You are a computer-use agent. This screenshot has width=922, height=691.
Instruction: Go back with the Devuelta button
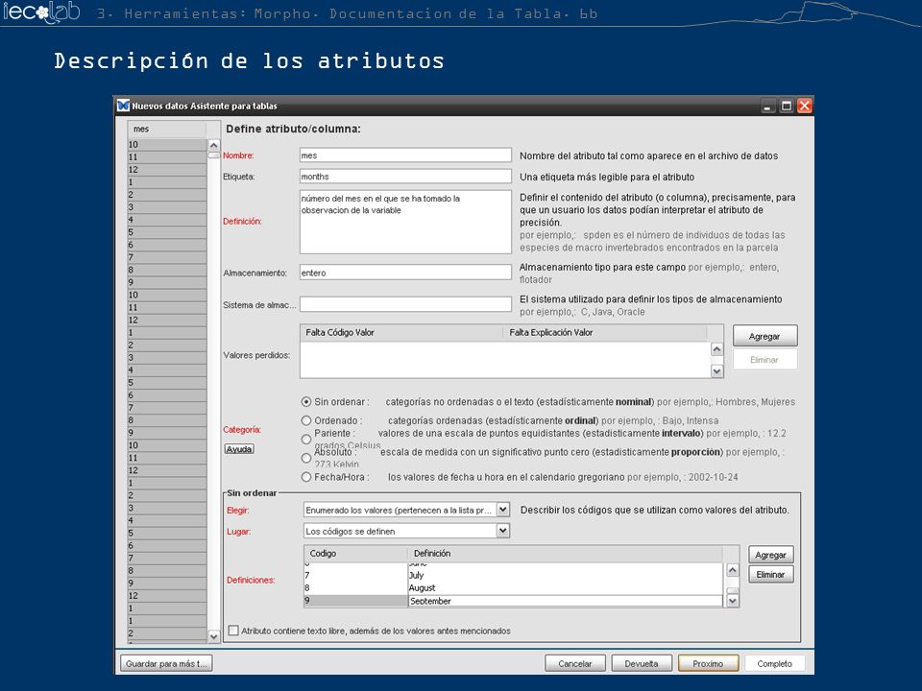point(641,663)
